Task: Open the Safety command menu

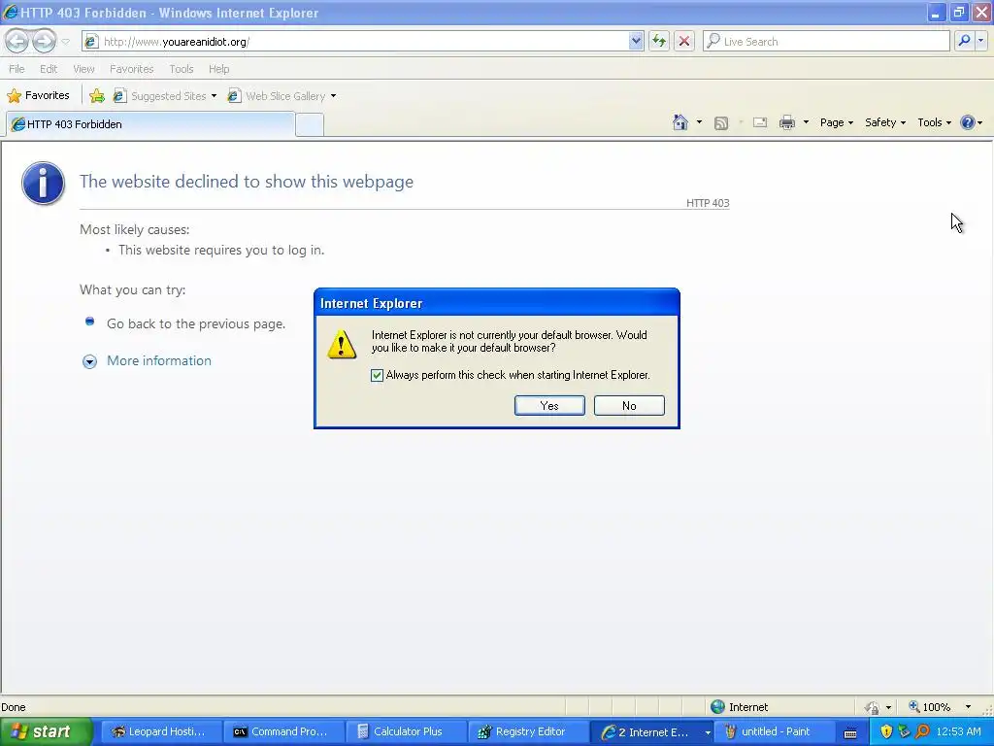Action: pos(885,122)
